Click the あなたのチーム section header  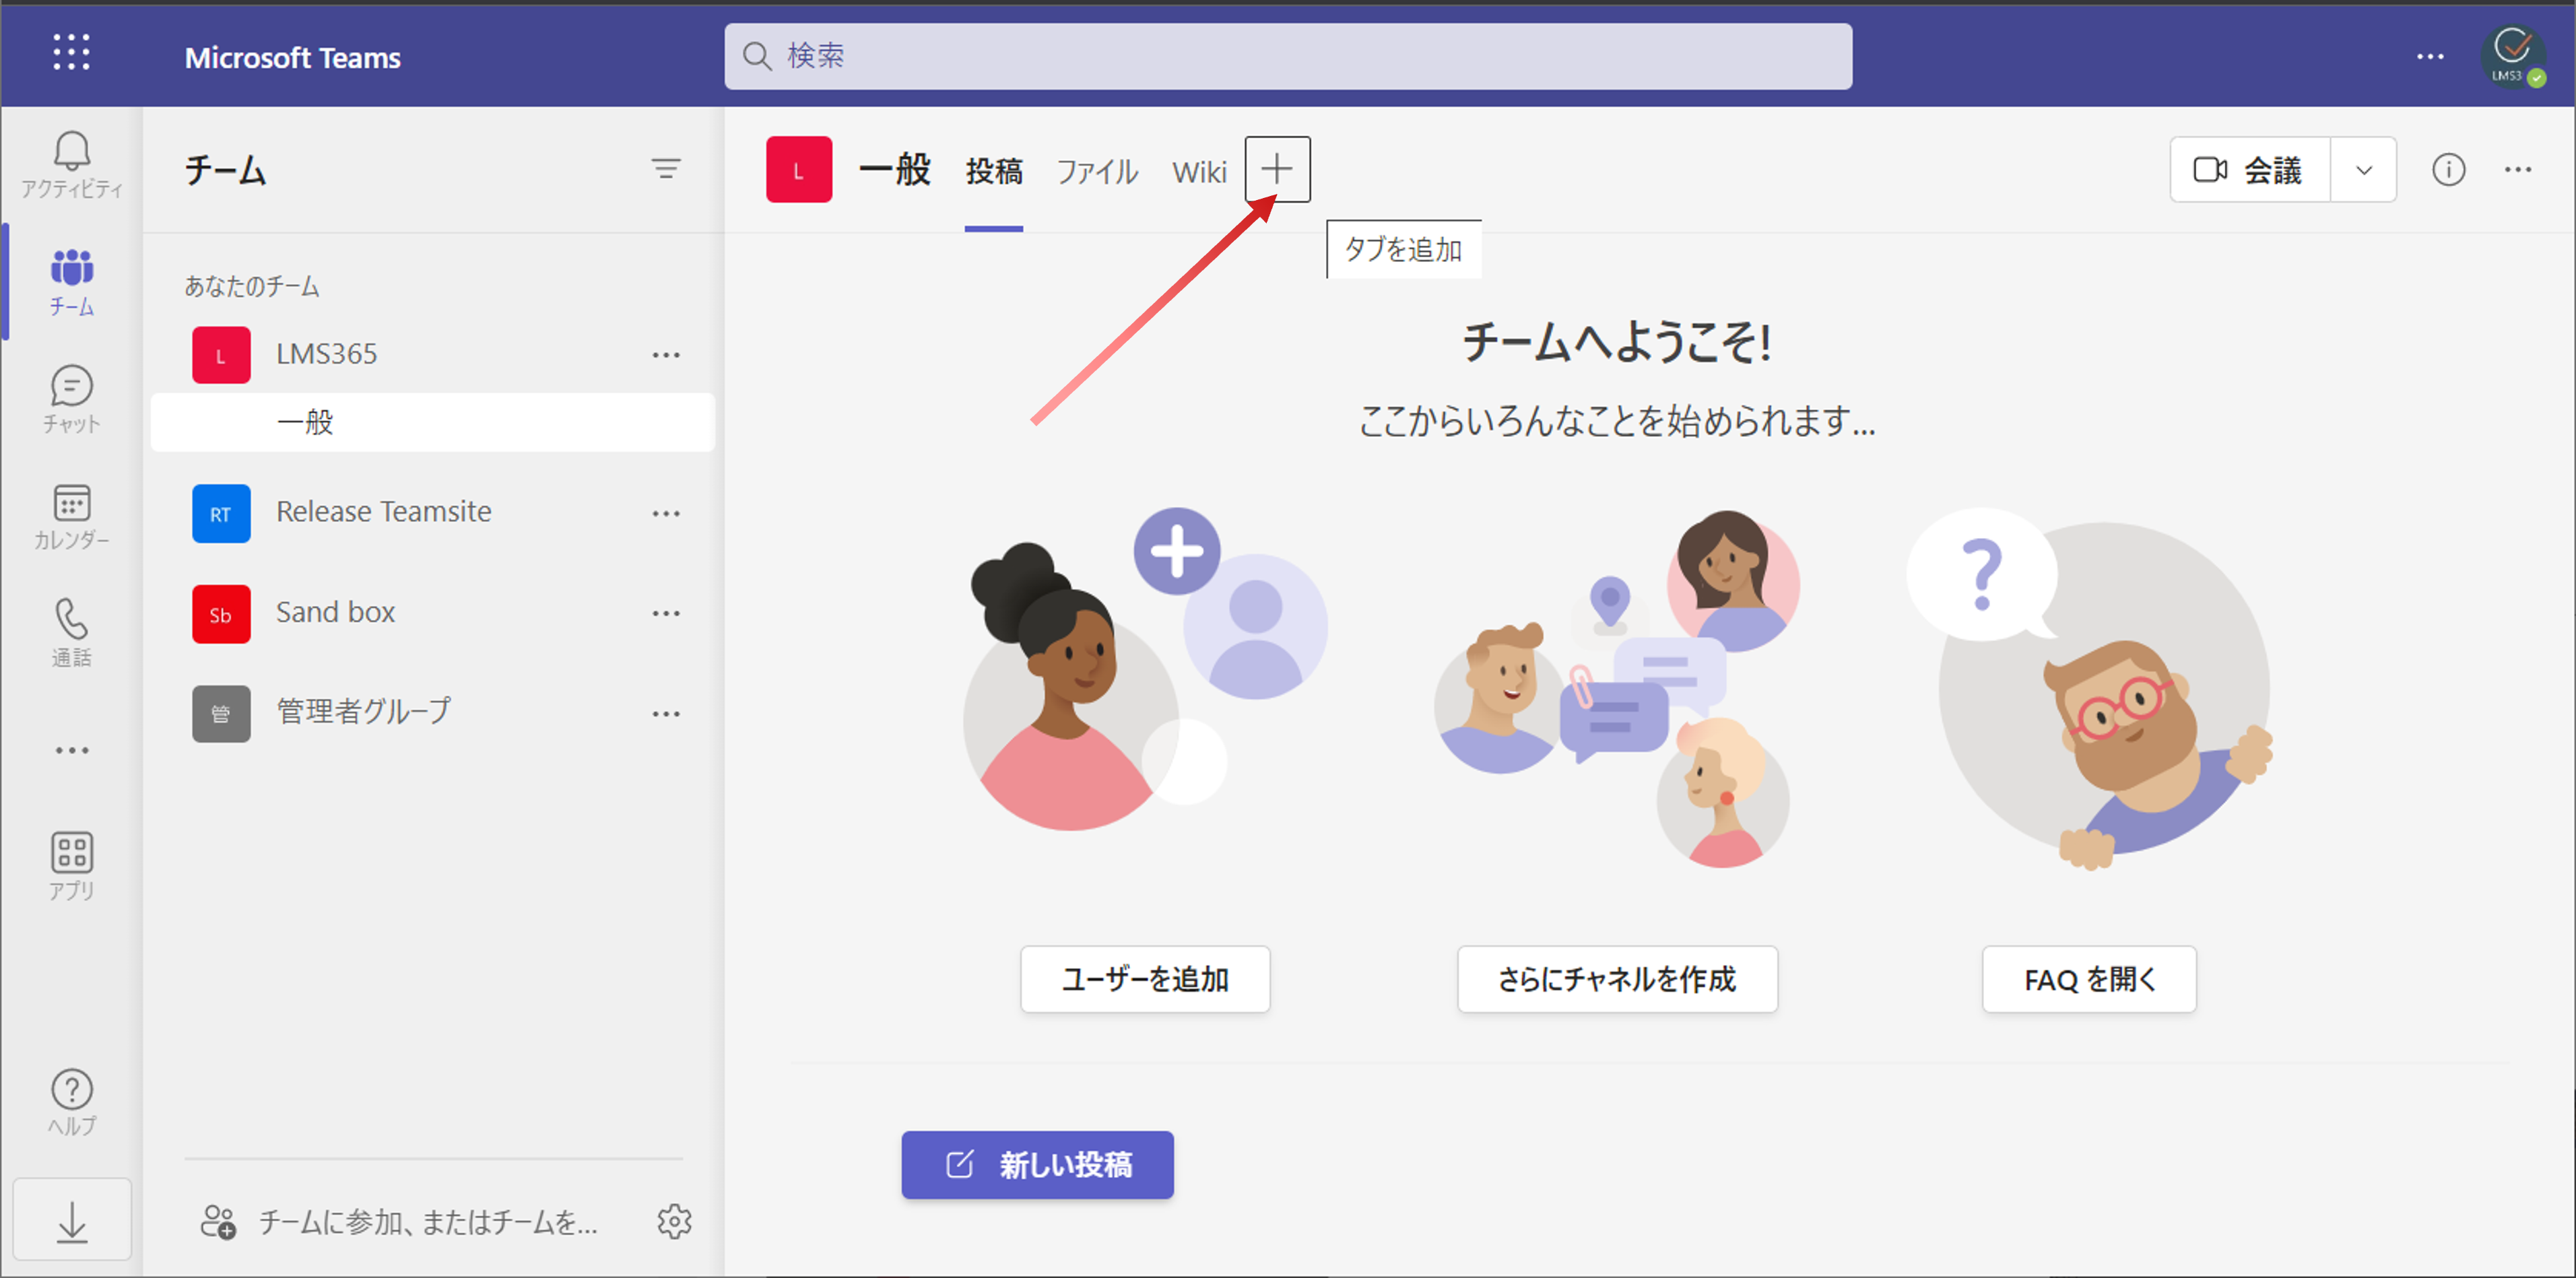pos(252,286)
